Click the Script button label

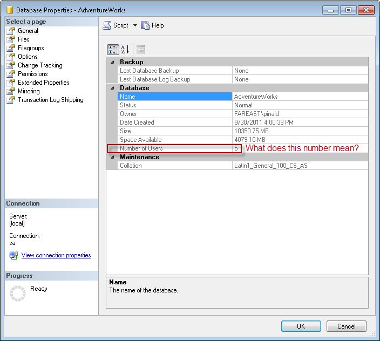121,25
